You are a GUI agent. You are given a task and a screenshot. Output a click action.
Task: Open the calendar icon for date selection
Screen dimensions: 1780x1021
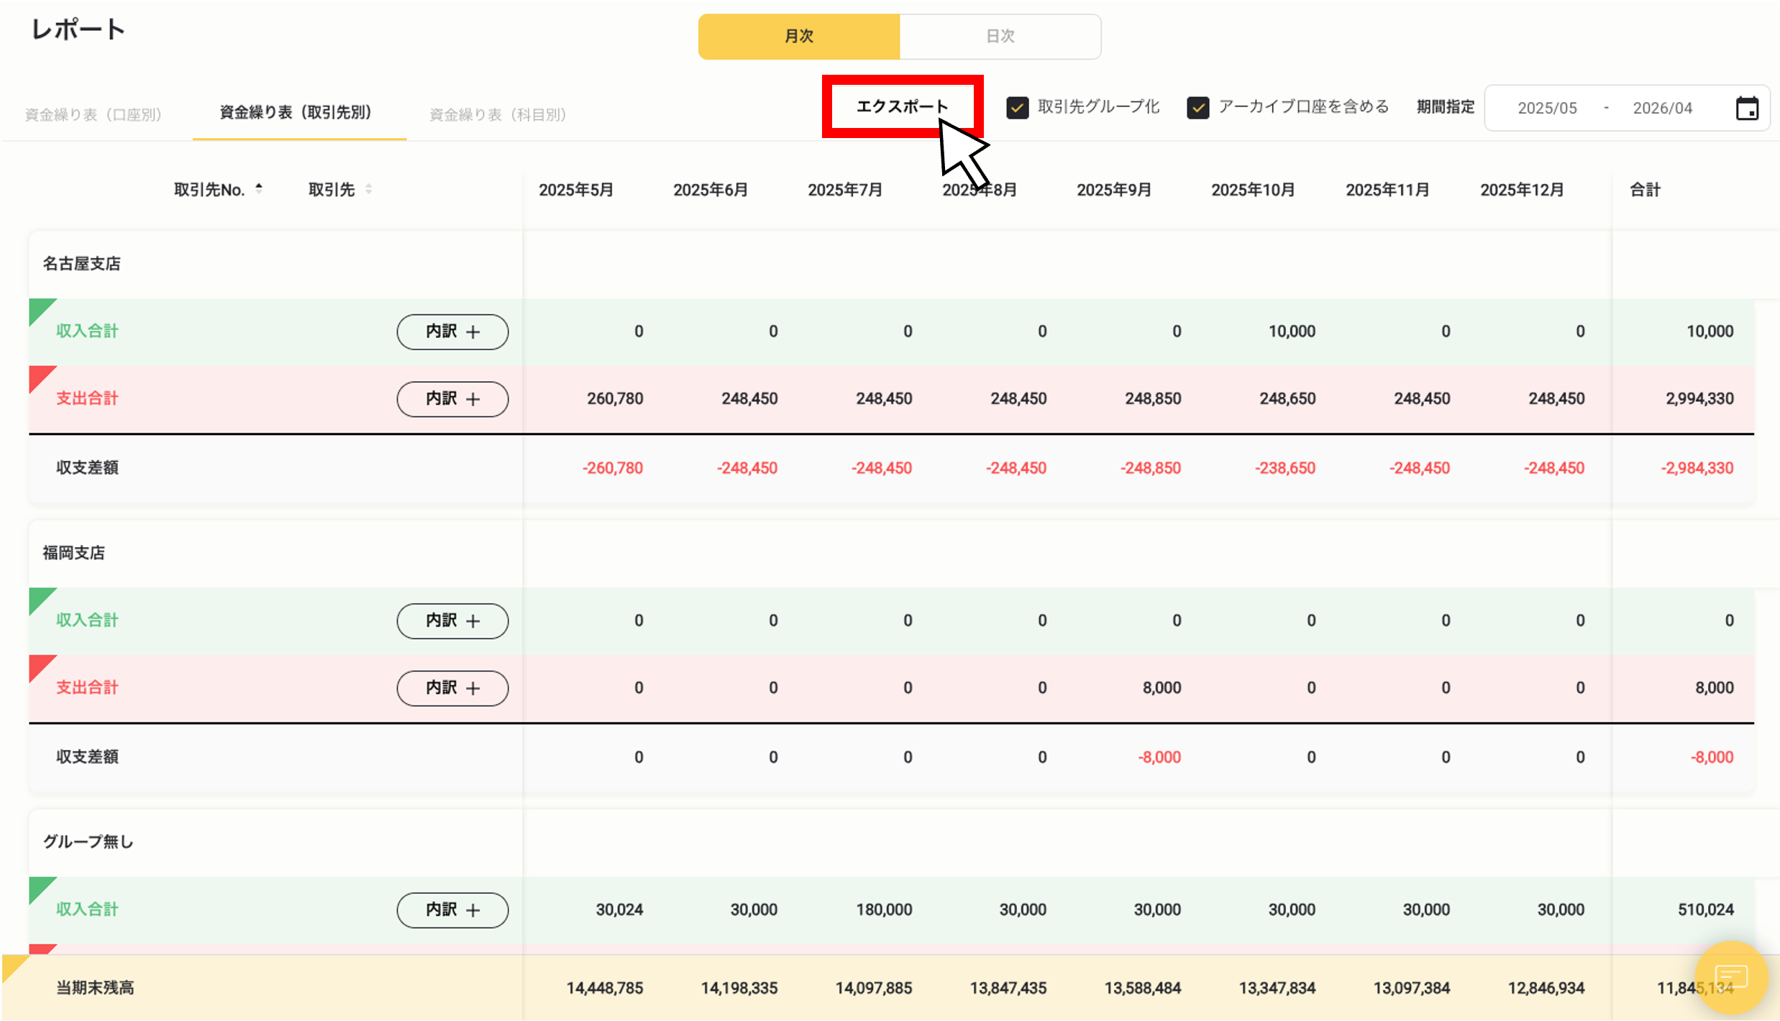pyautogui.click(x=1748, y=107)
